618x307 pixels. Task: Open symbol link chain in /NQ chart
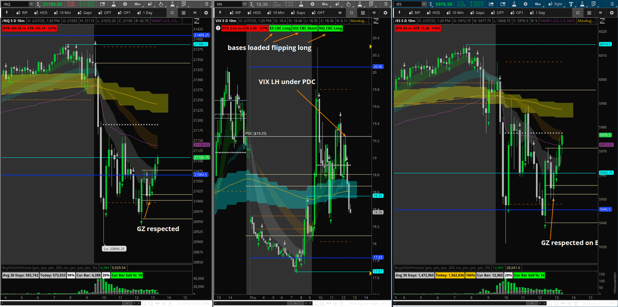pyautogui.click(x=38, y=4)
